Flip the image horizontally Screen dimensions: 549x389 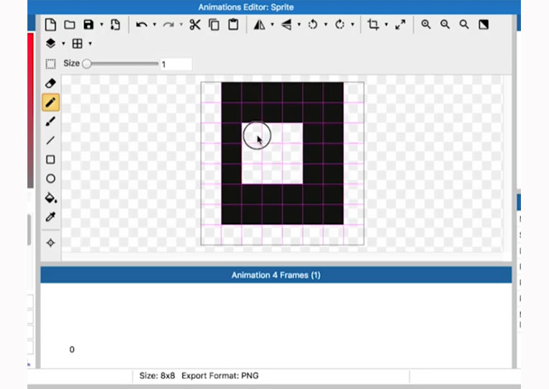coord(260,24)
